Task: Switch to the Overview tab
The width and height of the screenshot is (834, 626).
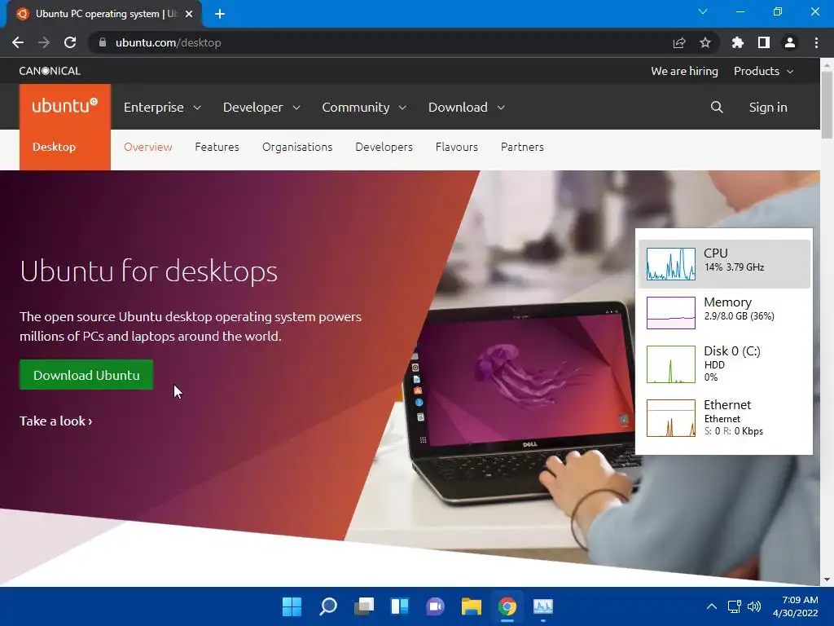Action: [148, 147]
